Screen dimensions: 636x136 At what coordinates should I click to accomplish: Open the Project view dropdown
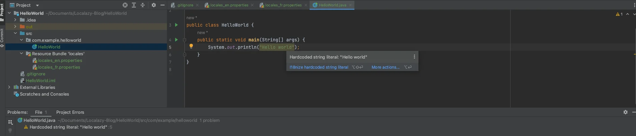click(37, 5)
